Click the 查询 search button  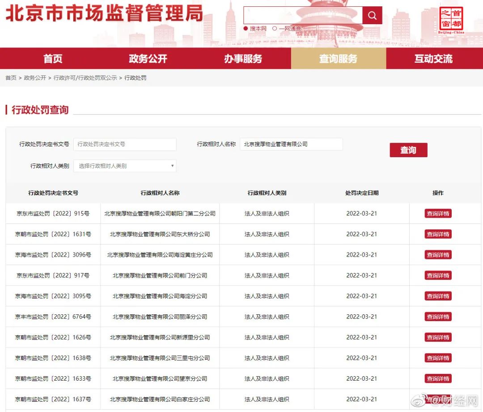coord(408,150)
